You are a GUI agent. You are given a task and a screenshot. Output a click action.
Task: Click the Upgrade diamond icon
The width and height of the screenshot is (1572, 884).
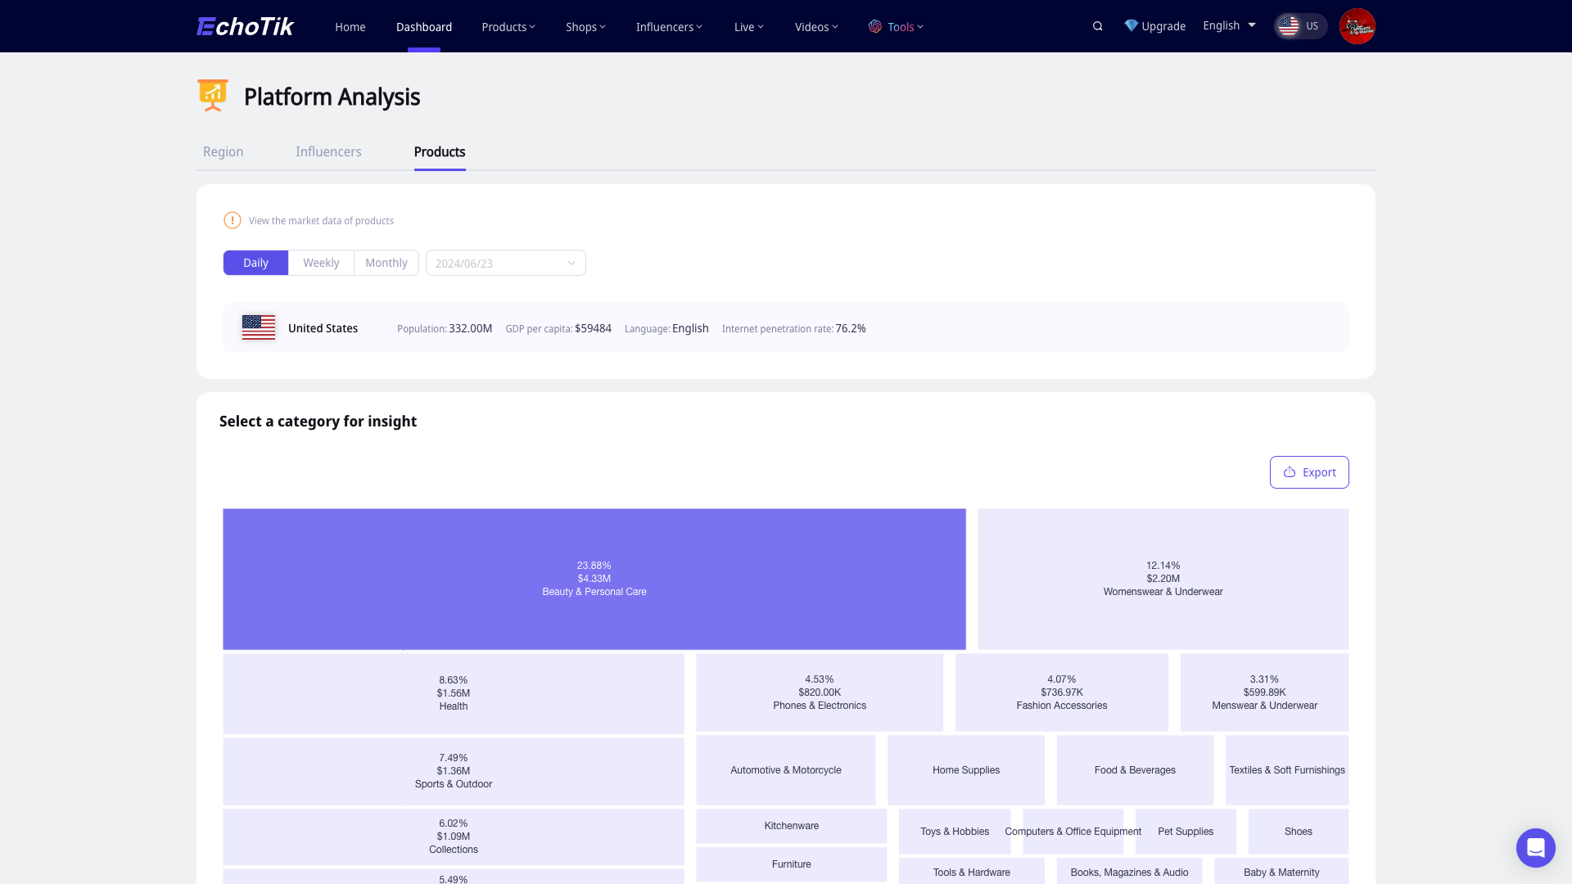pyautogui.click(x=1132, y=25)
